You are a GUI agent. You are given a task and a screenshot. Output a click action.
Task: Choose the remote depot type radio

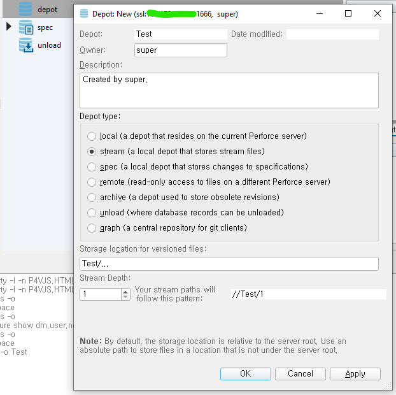[x=92, y=182]
